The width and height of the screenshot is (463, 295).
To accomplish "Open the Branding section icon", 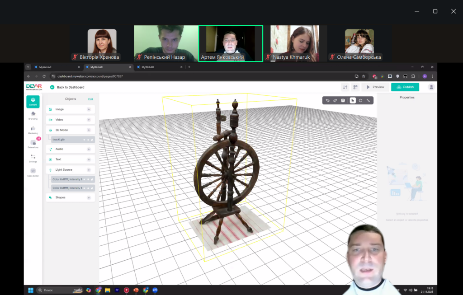I will click(x=33, y=115).
